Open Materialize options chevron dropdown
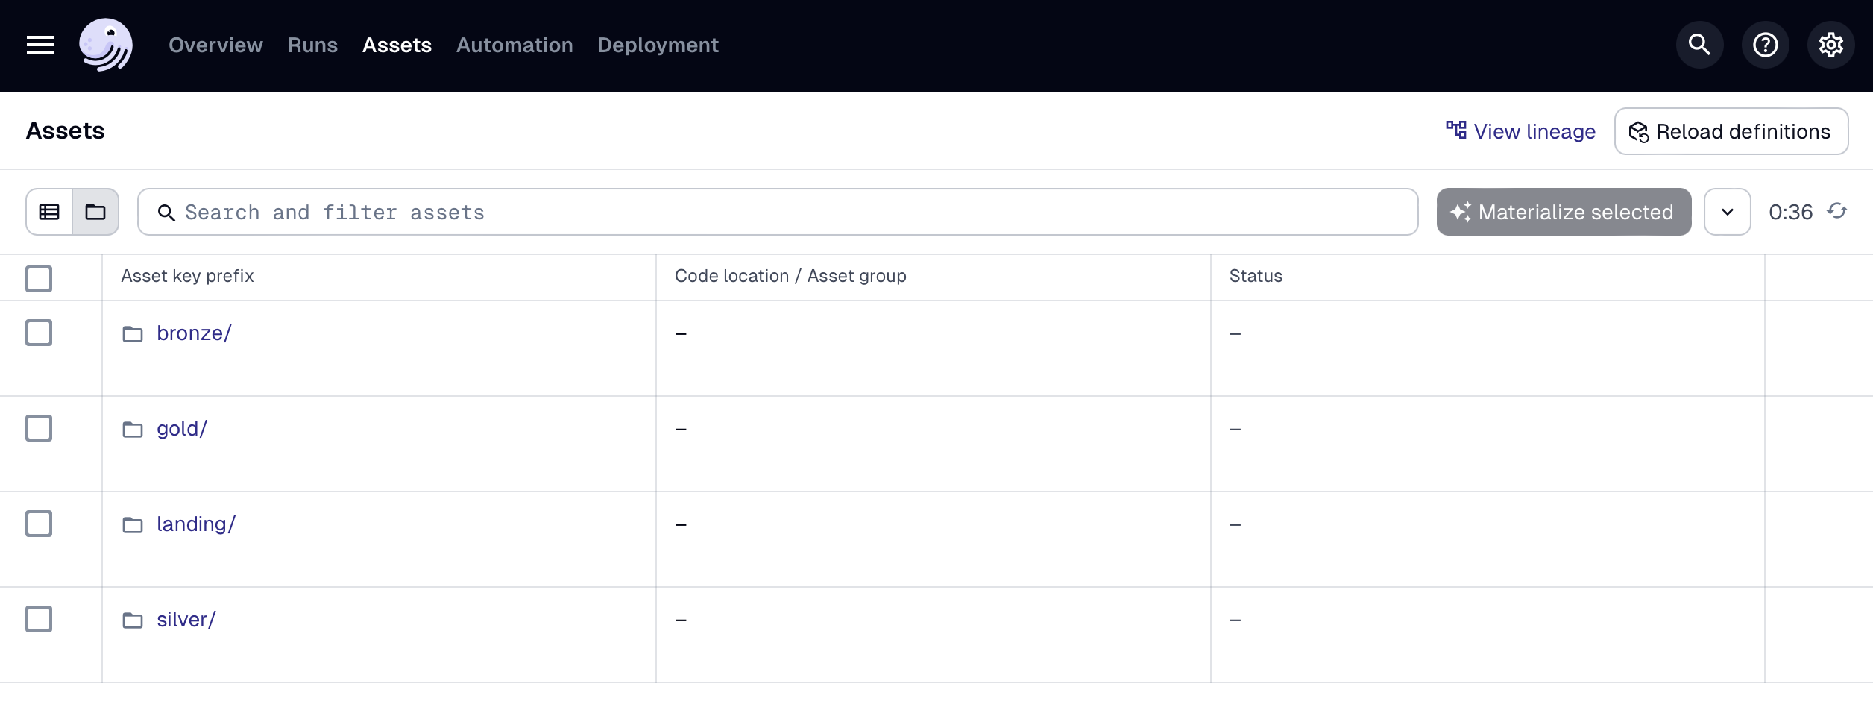Screen dimensions: 1873x707 1727,211
